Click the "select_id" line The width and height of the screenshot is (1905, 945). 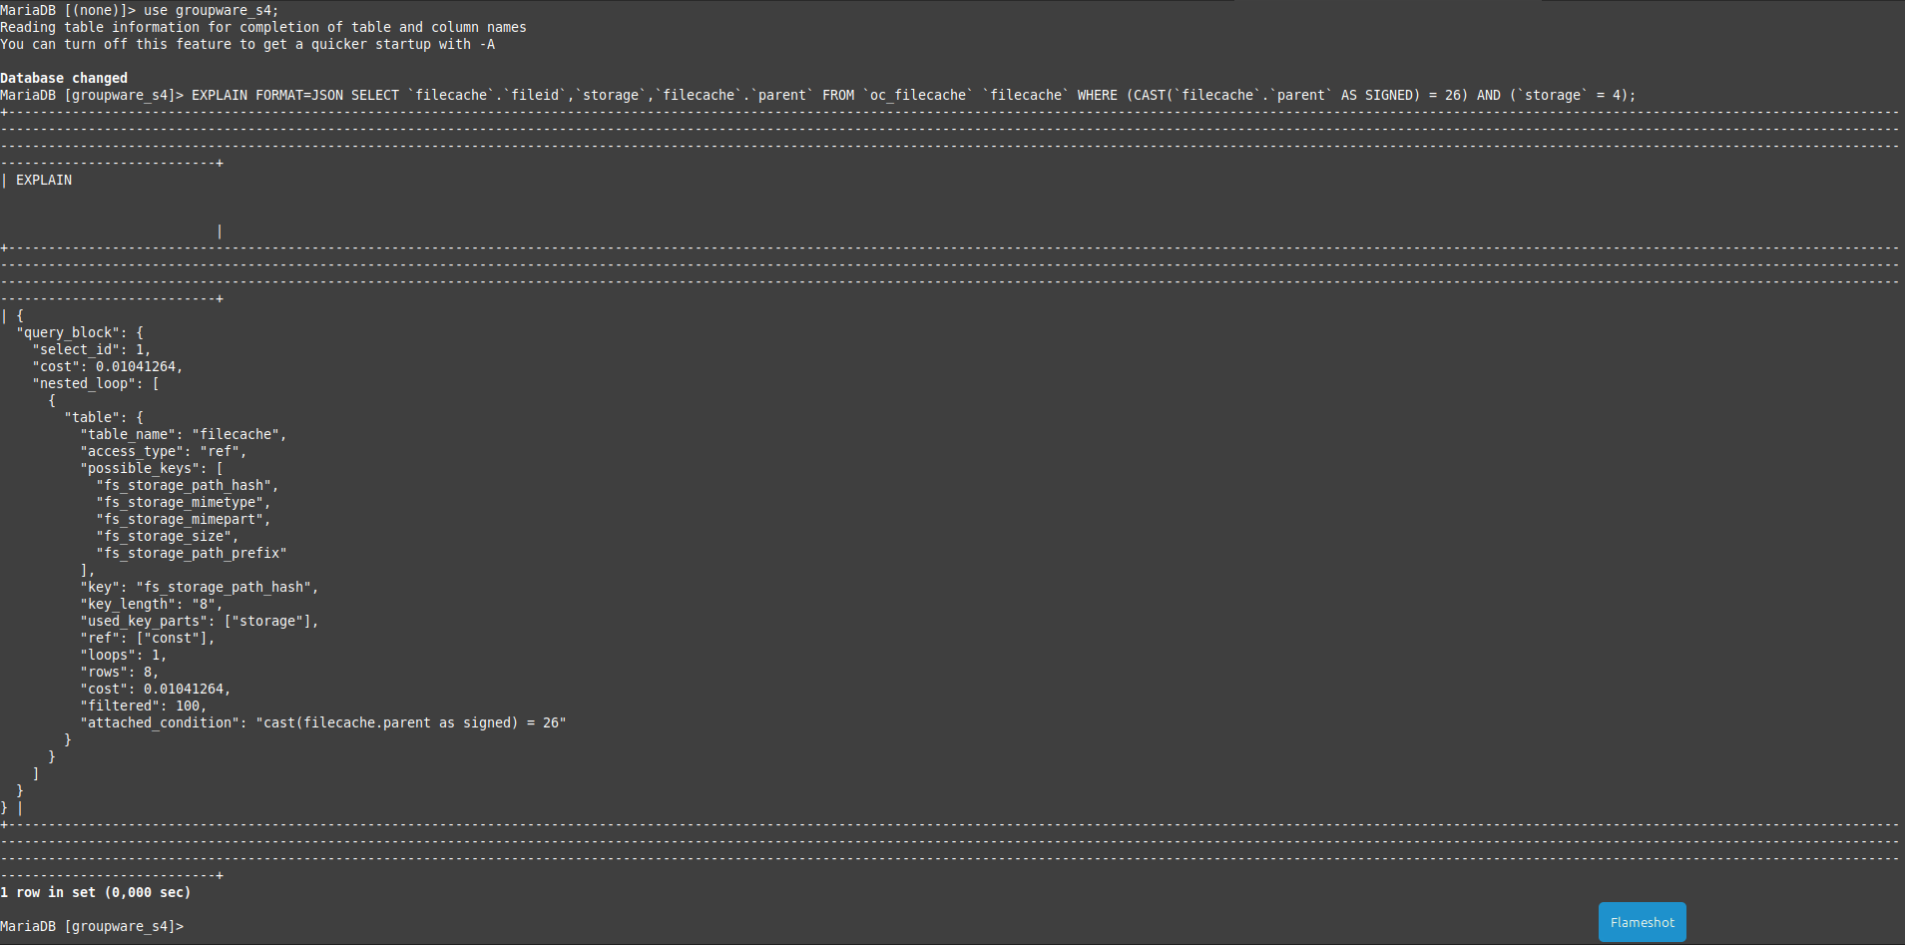(91, 349)
